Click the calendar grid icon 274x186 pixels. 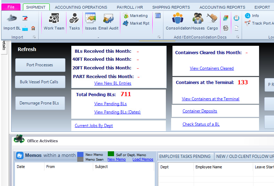pyautogui.click(x=158, y=16)
